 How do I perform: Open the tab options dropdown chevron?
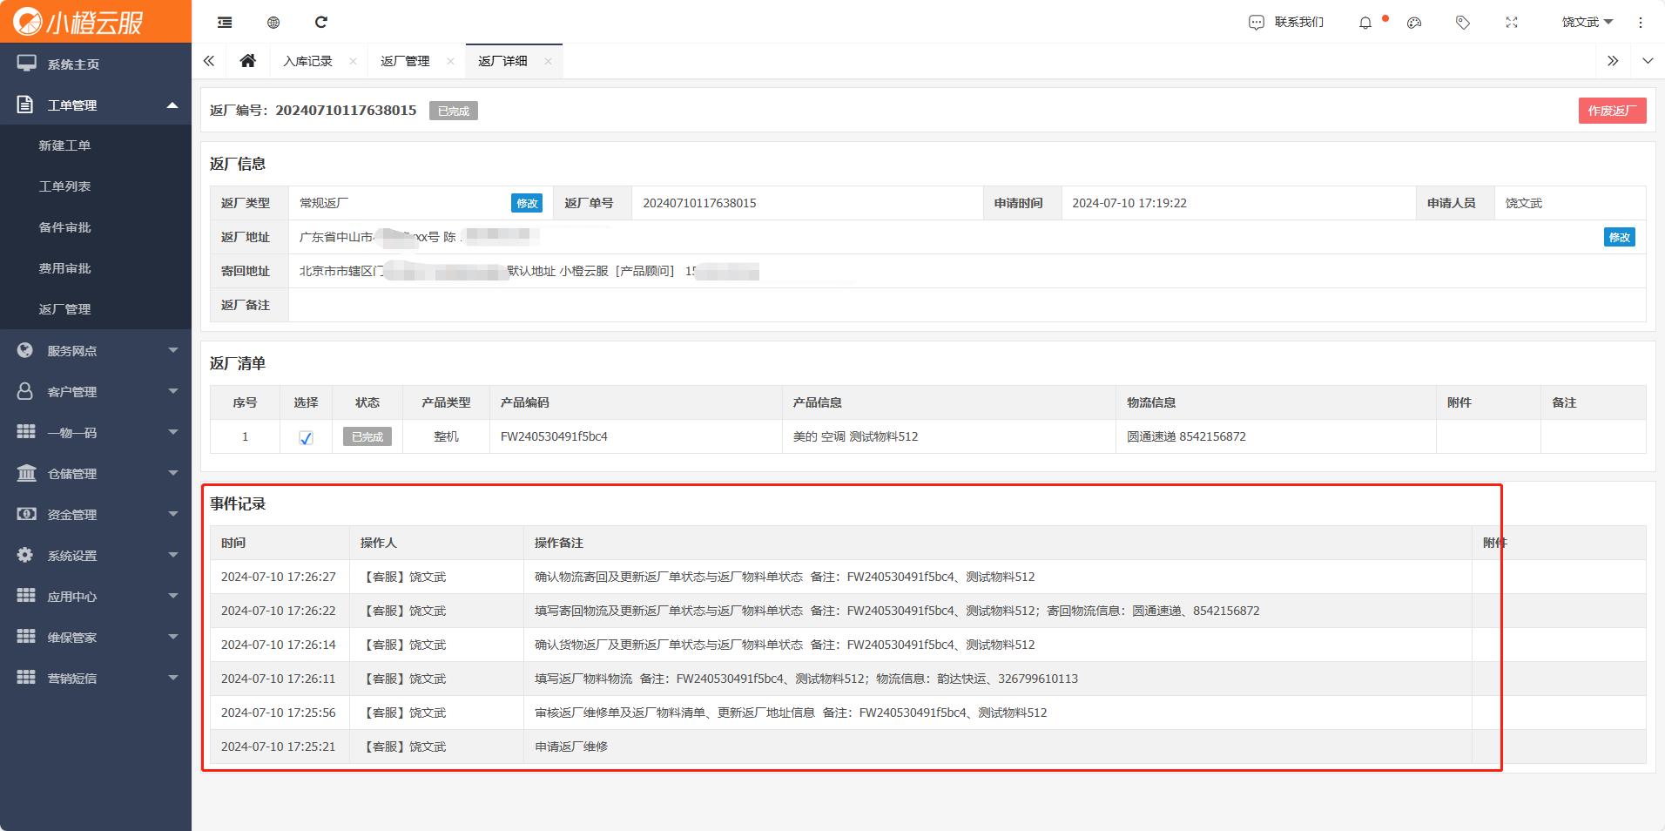coord(1648,61)
